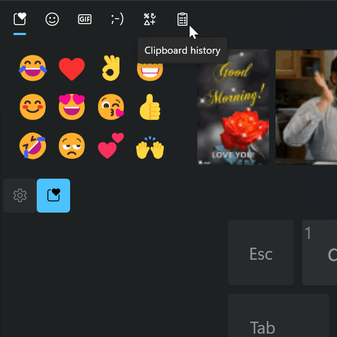The image size is (337, 337).
Task: Insert the red heart emoji
Action: pyautogui.click(x=72, y=69)
